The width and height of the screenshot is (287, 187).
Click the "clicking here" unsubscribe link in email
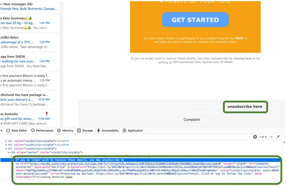pyautogui.click(x=242, y=58)
